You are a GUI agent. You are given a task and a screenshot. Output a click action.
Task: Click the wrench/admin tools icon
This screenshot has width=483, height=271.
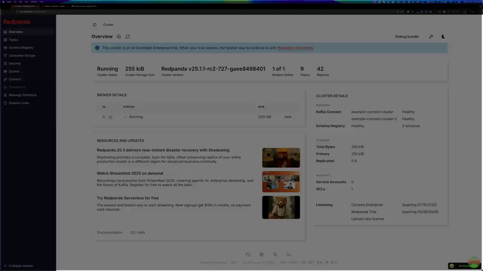coord(431,37)
